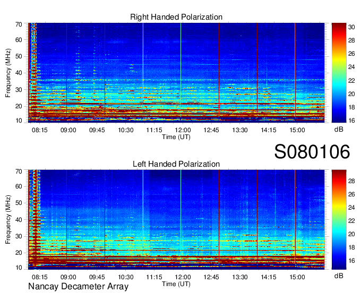Click the "Right Handed Polarization" plot title
This screenshot has width=361, height=293.
click(176, 17)
